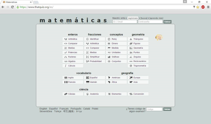The image size is (211, 124).
Task: Reload the page with the refresh icon
Action: (x=12, y=7)
